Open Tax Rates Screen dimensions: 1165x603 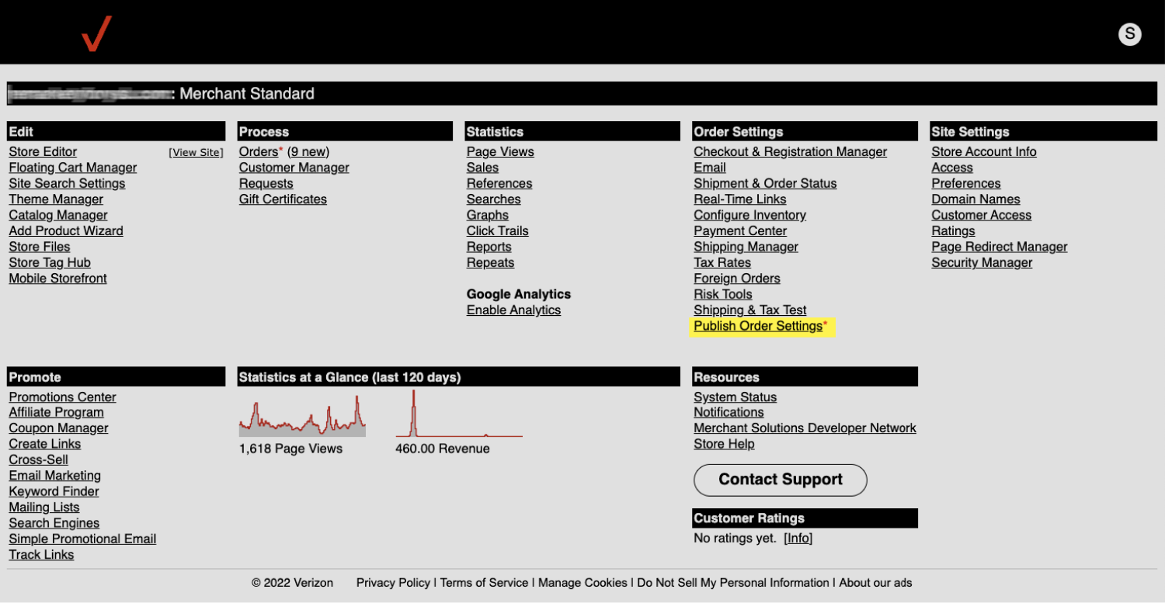tap(722, 262)
